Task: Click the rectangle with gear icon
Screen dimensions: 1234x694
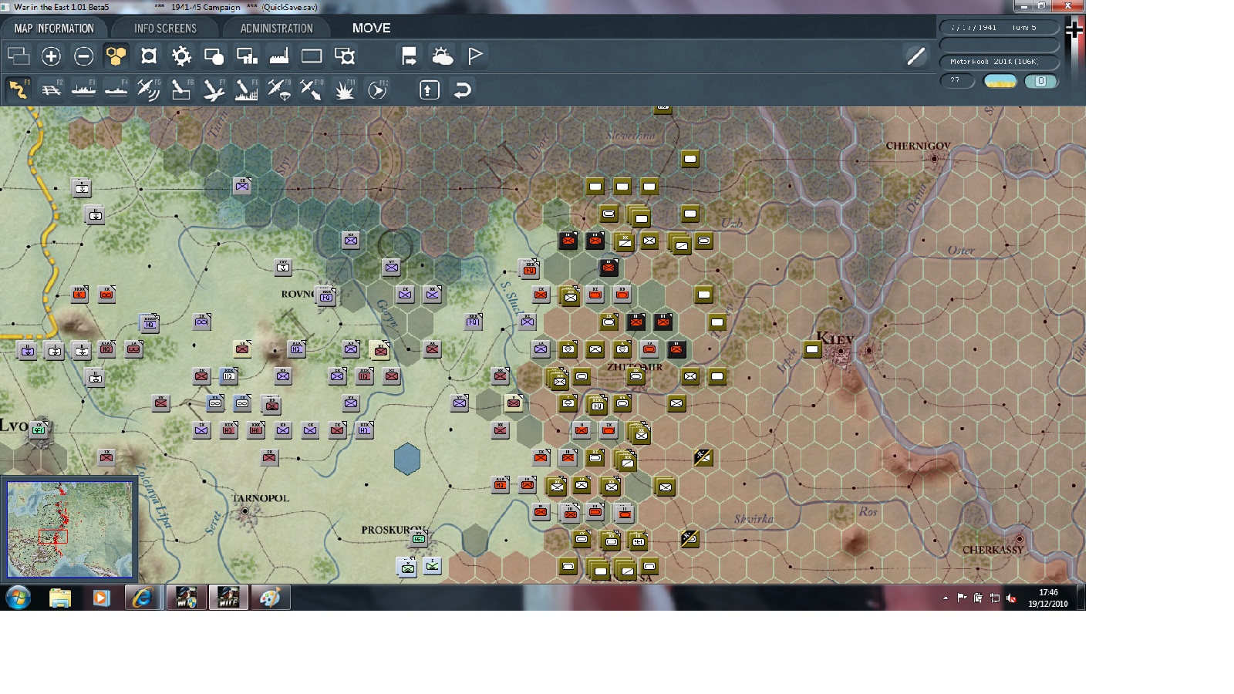Action: 345,56
